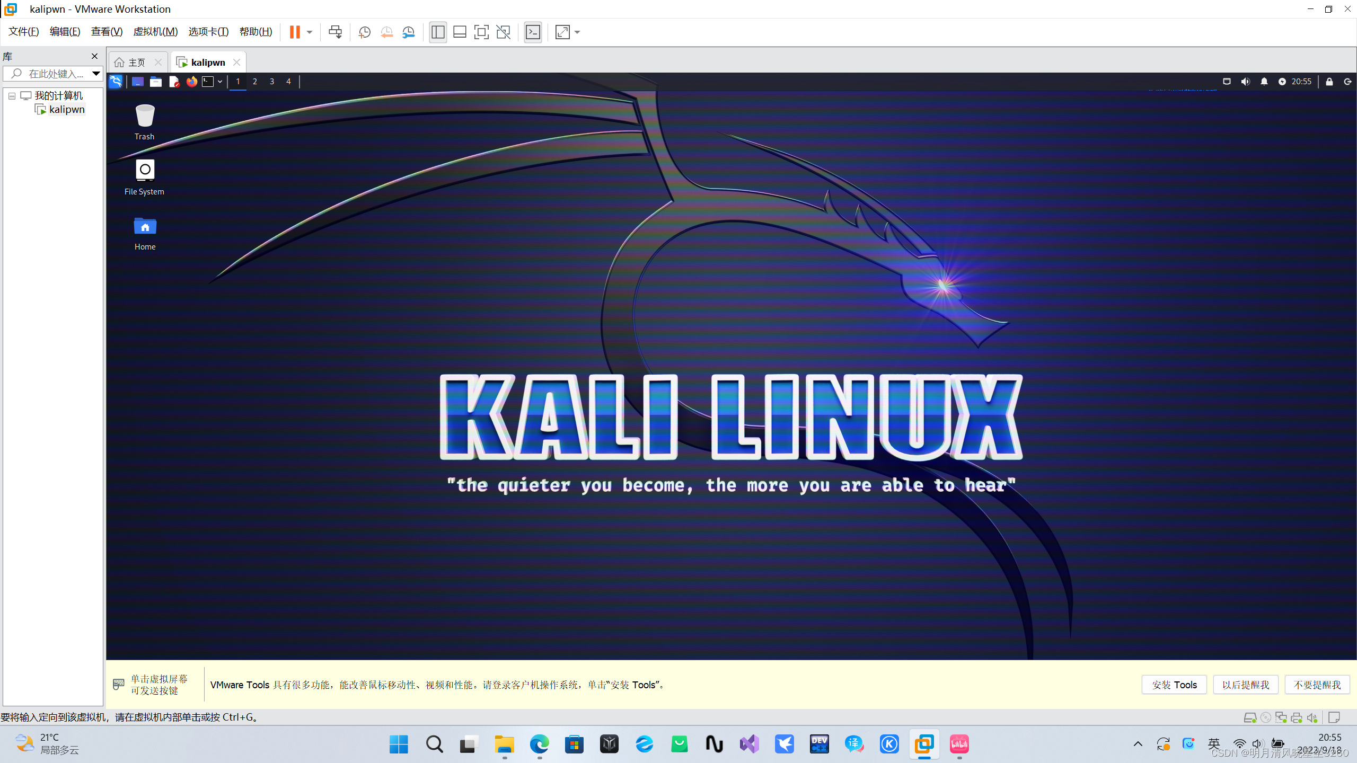Viewport: 1357px width, 763px height.
Task: Open the Kali logout/power icon
Action: click(x=1347, y=82)
